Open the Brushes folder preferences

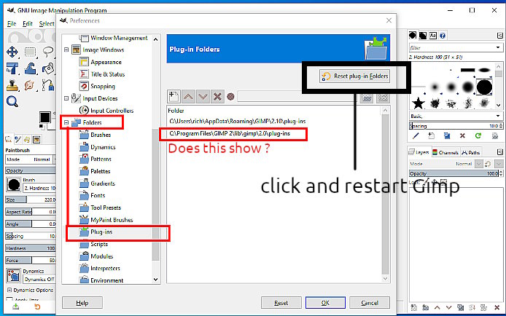(101, 135)
